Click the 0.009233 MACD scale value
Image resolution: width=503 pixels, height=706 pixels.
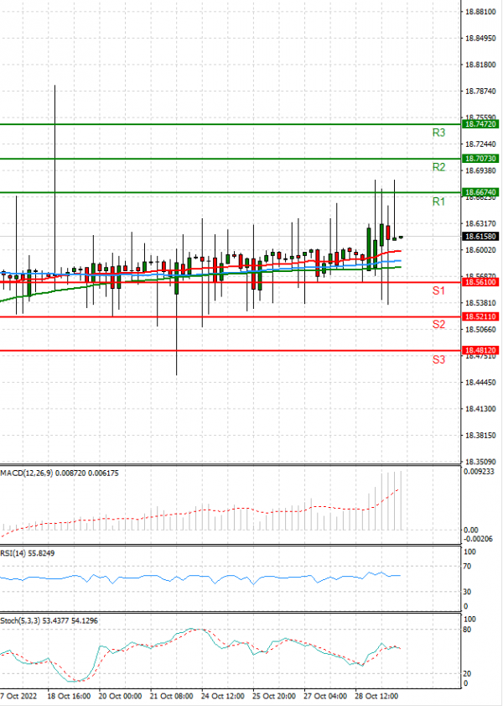479,472
